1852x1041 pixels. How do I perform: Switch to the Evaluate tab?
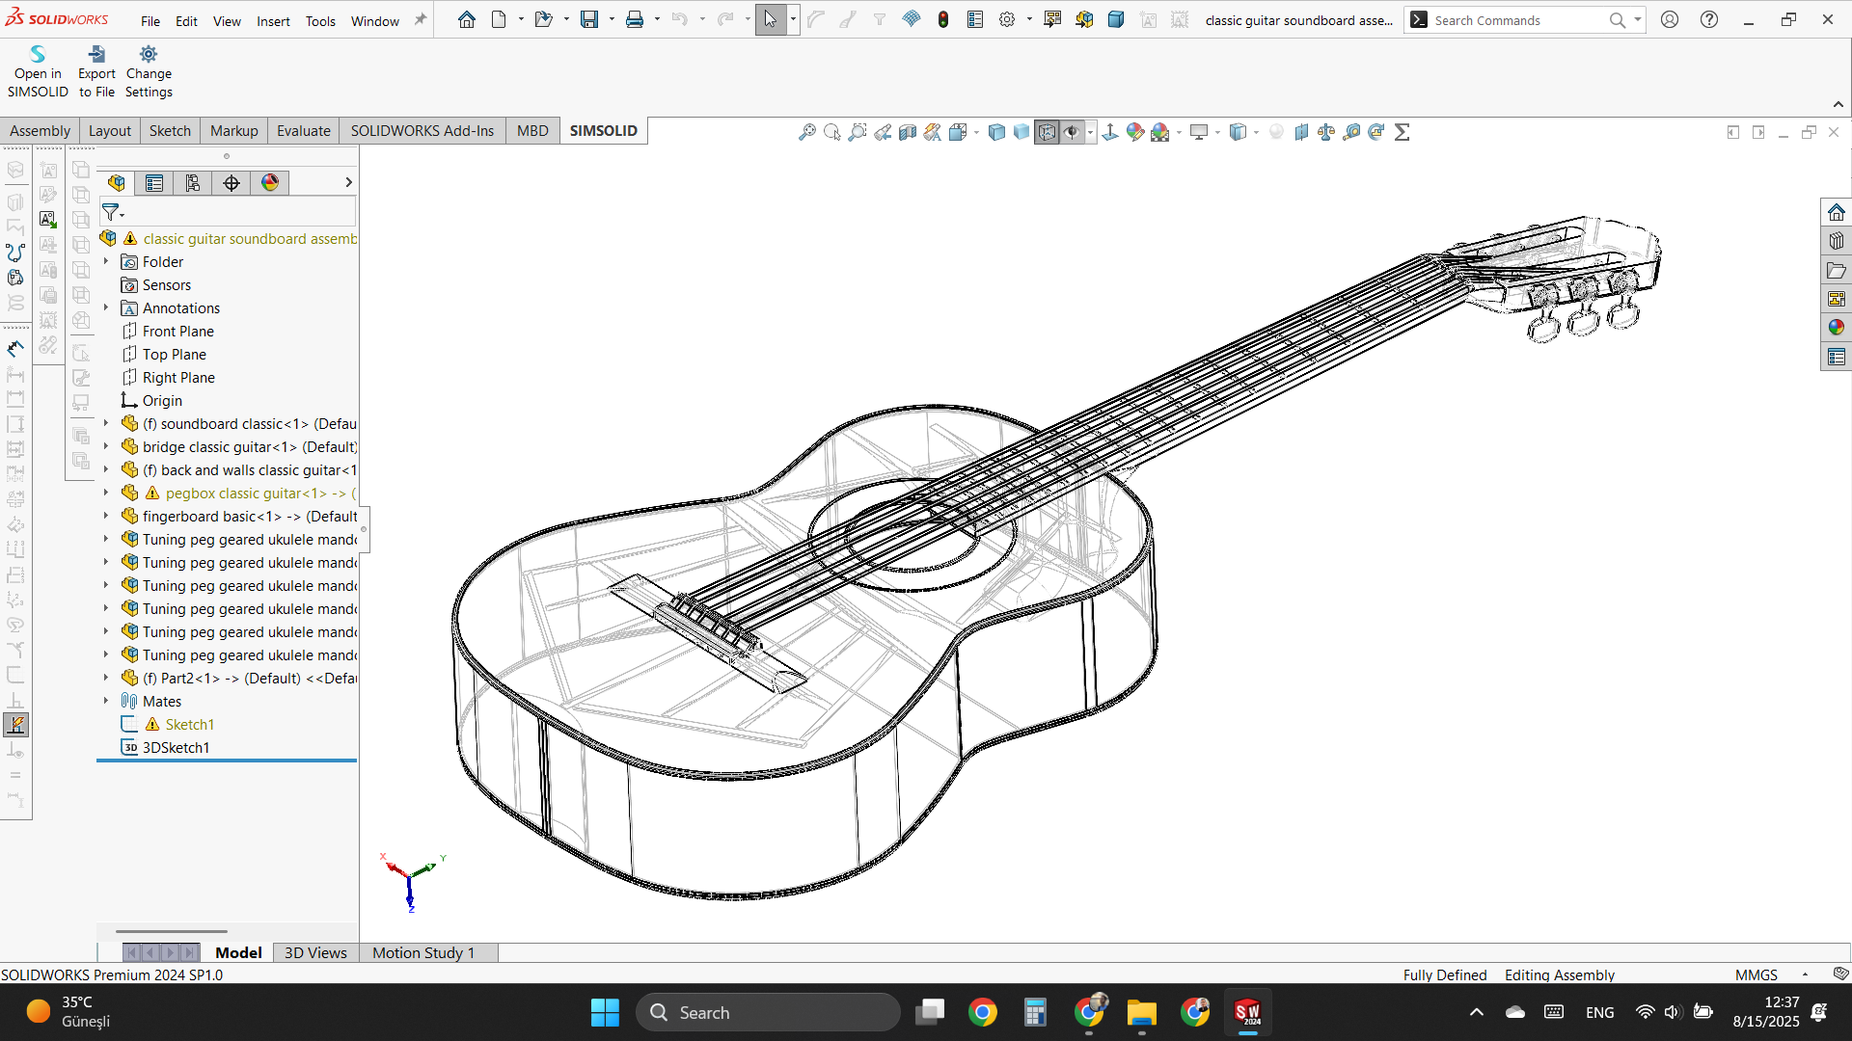point(303,131)
